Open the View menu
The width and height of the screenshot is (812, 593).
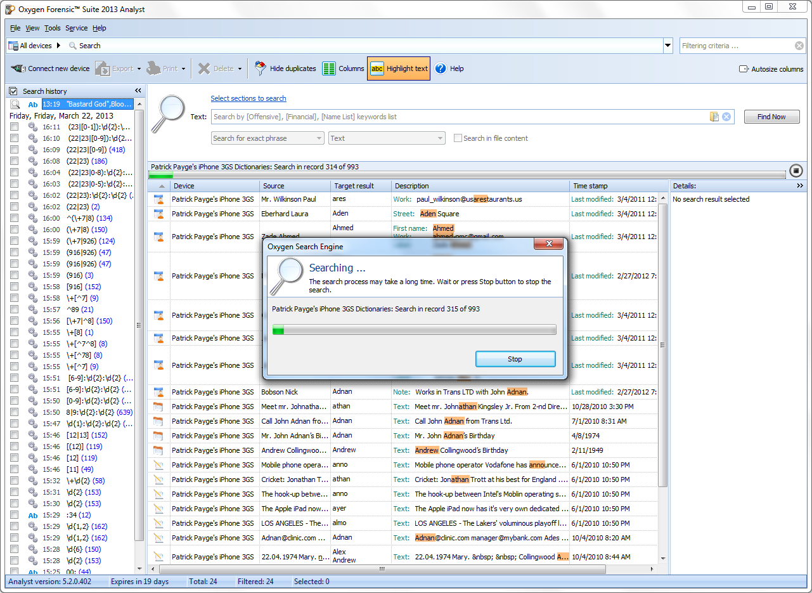coord(32,28)
